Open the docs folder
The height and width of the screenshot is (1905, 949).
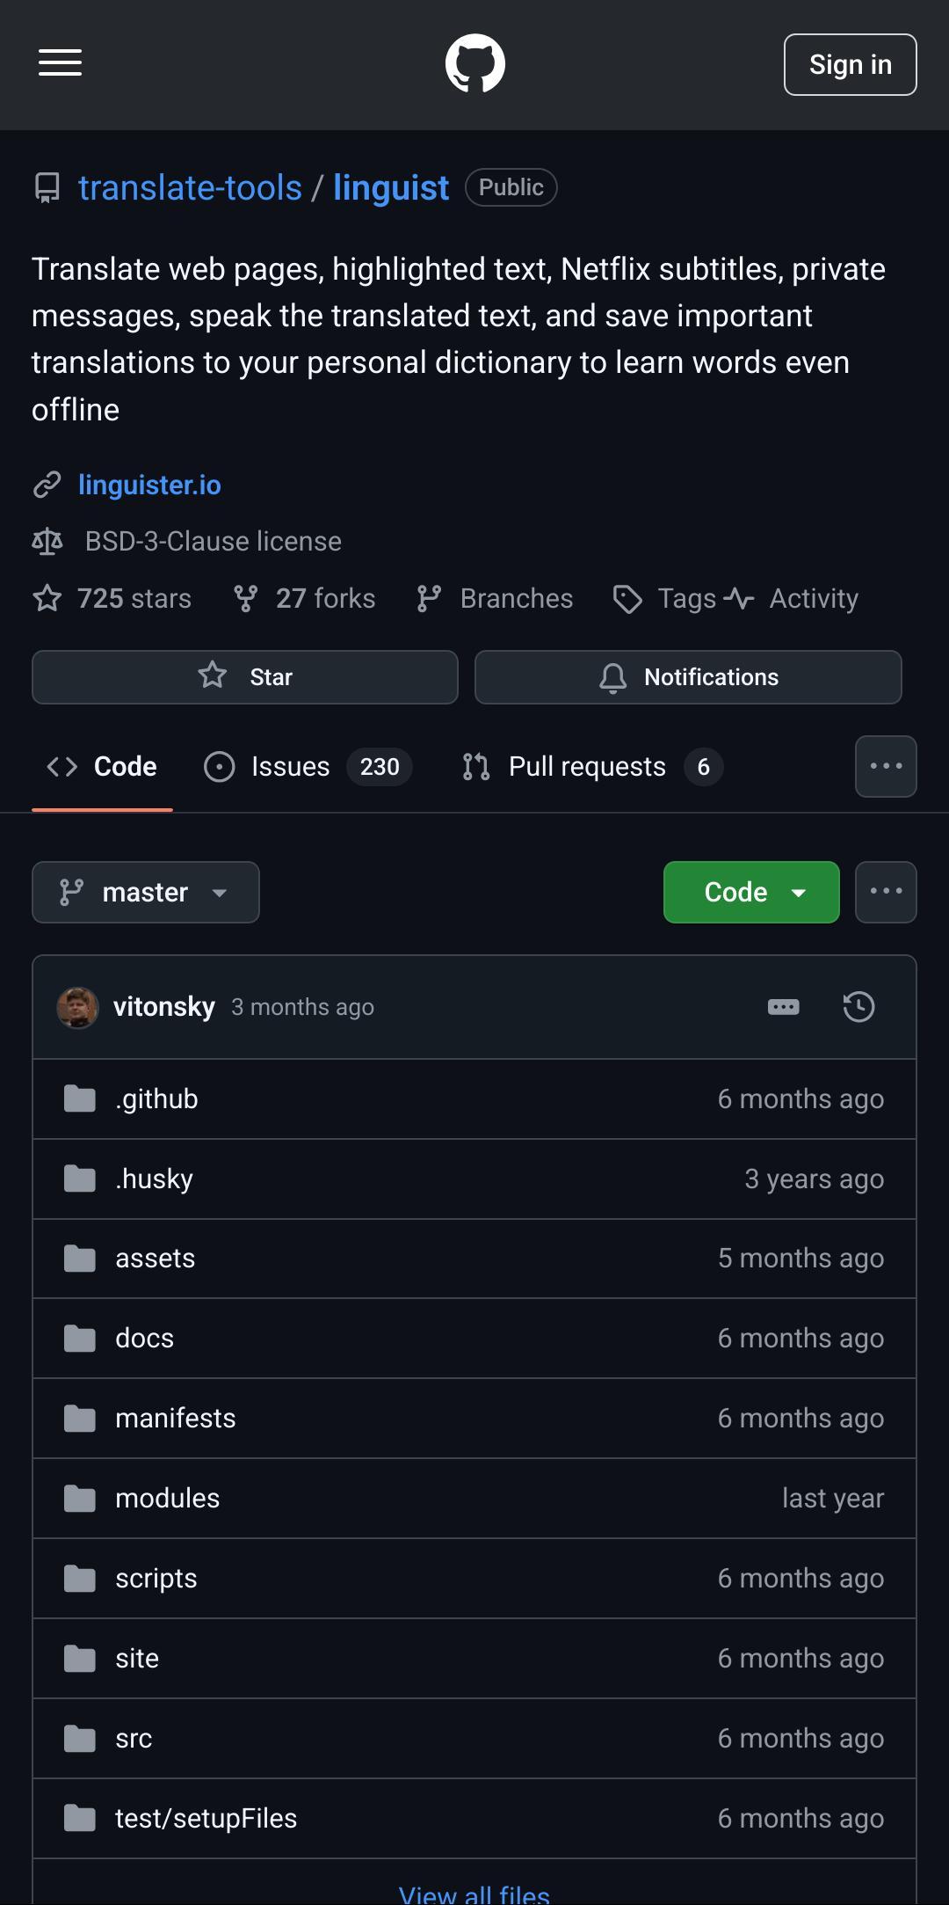click(x=144, y=1339)
